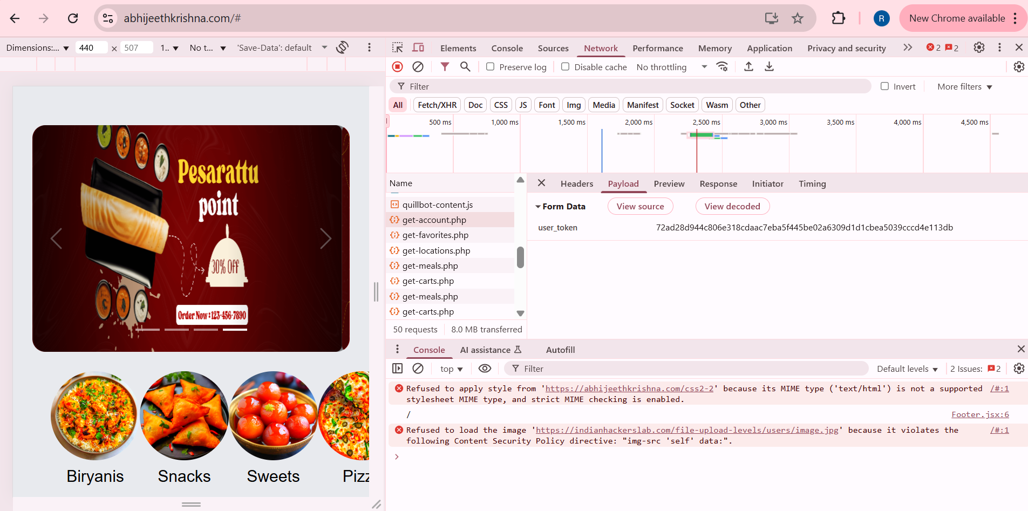The image size is (1028, 511).
Task: Switch to the Elements tab
Action: [458, 48]
